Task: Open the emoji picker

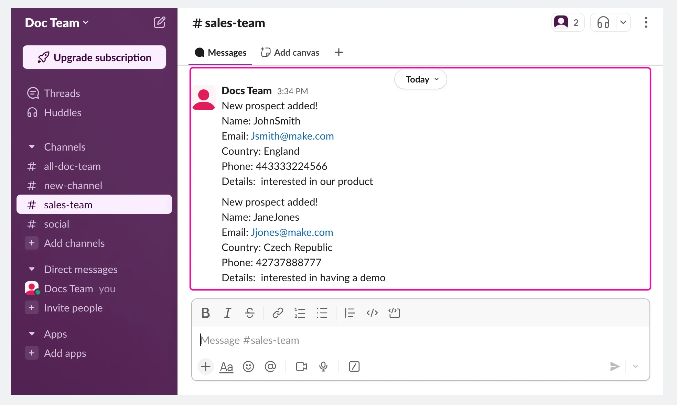Action: 248,366
